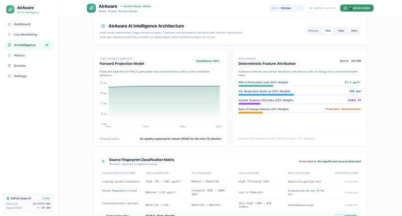Click the -58 dBm signal value
The height and width of the screenshot is (216, 402).
[45, 208]
